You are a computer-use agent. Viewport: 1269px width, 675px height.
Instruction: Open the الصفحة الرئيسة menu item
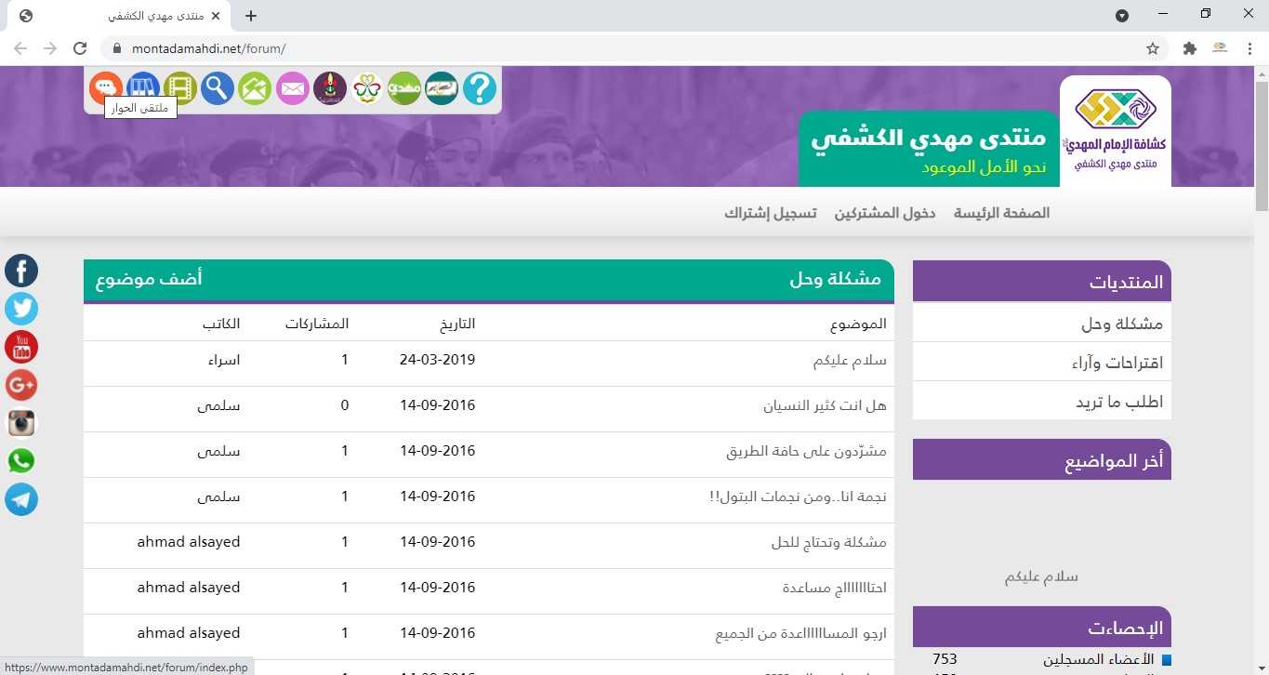(1001, 213)
